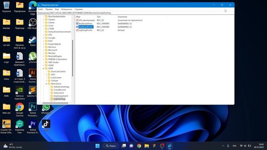This screenshot has height=150, width=267.
Task: Select the AcerCareCenter registry key
Action: (x=58, y=71)
